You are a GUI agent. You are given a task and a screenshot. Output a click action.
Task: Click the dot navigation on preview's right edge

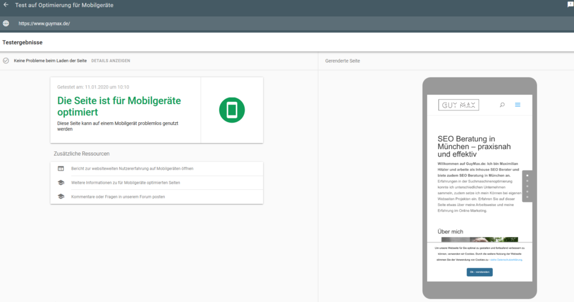click(527, 187)
